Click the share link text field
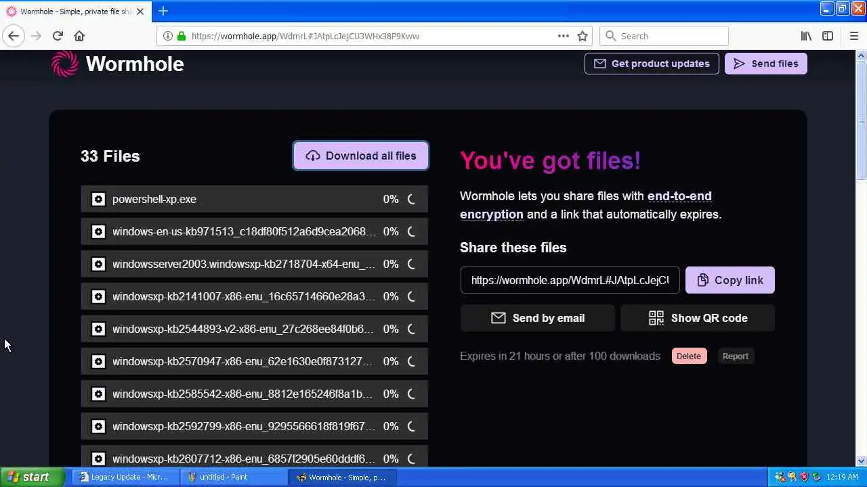Viewport: 867px width, 487px height. [570, 280]
